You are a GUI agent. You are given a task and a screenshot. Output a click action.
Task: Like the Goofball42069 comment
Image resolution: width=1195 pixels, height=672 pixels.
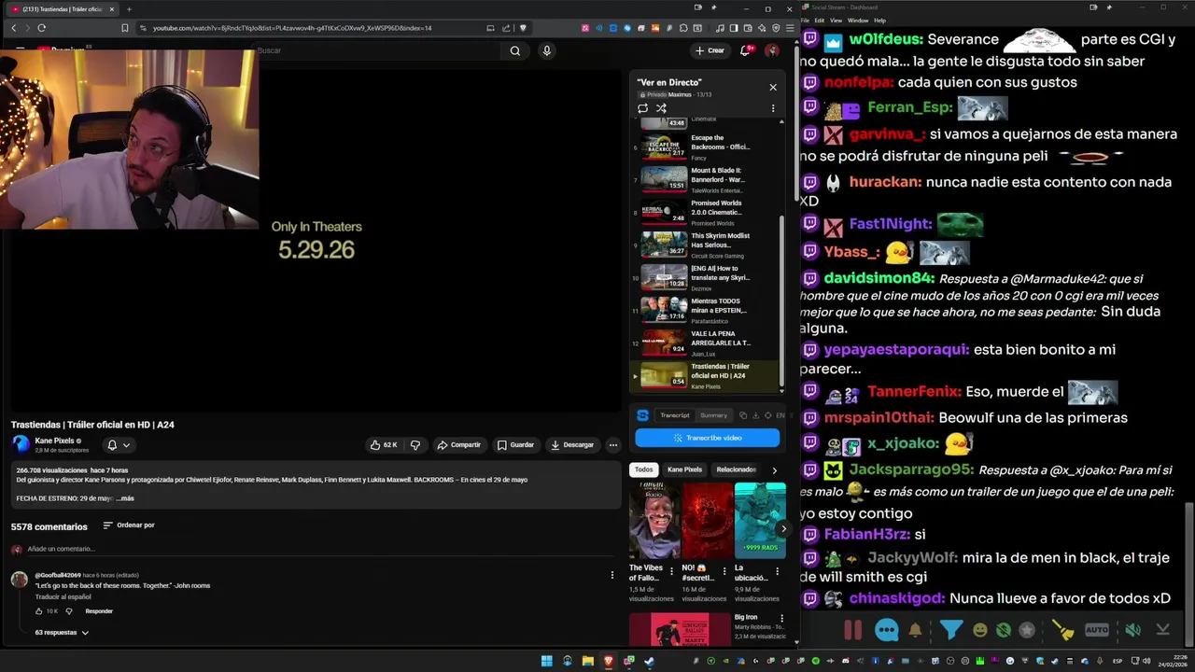(39, 611)
